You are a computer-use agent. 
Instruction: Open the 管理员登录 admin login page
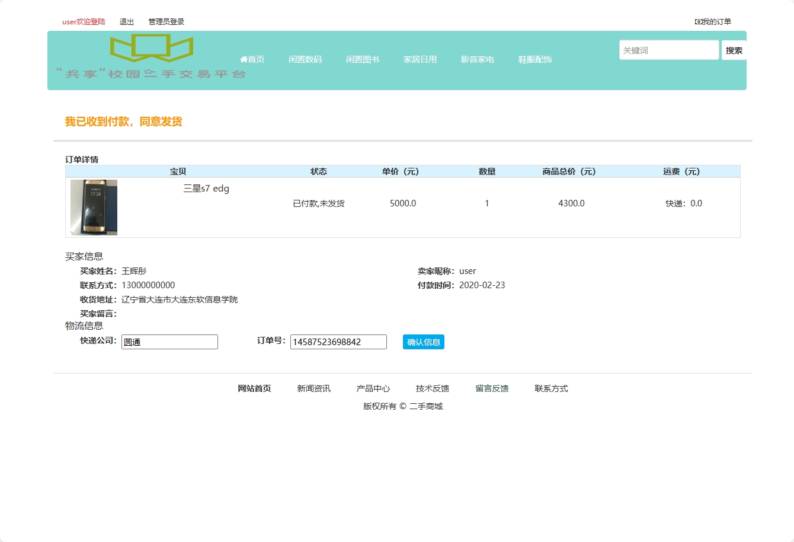pos(165,21)
